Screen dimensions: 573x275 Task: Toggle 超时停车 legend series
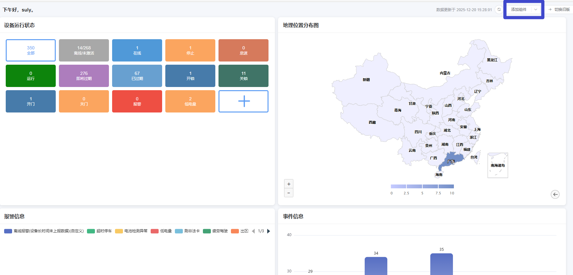pos(99,231)
